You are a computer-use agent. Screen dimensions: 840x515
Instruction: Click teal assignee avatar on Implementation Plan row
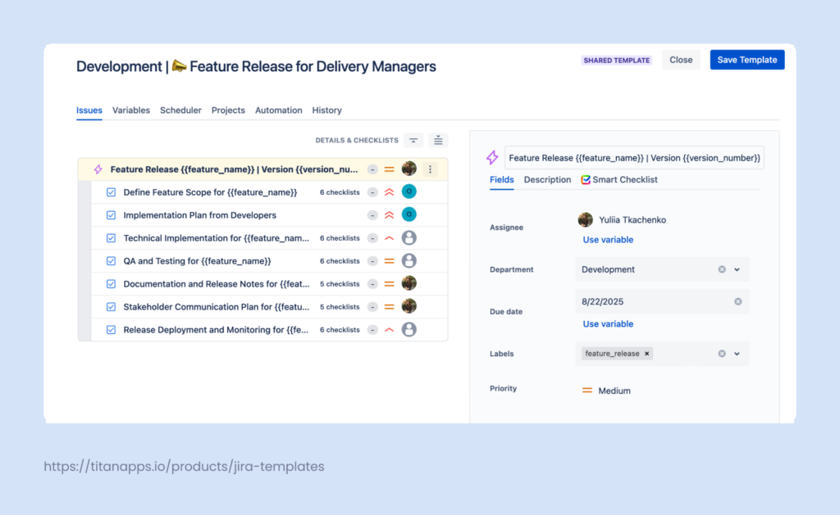(409, 215)
